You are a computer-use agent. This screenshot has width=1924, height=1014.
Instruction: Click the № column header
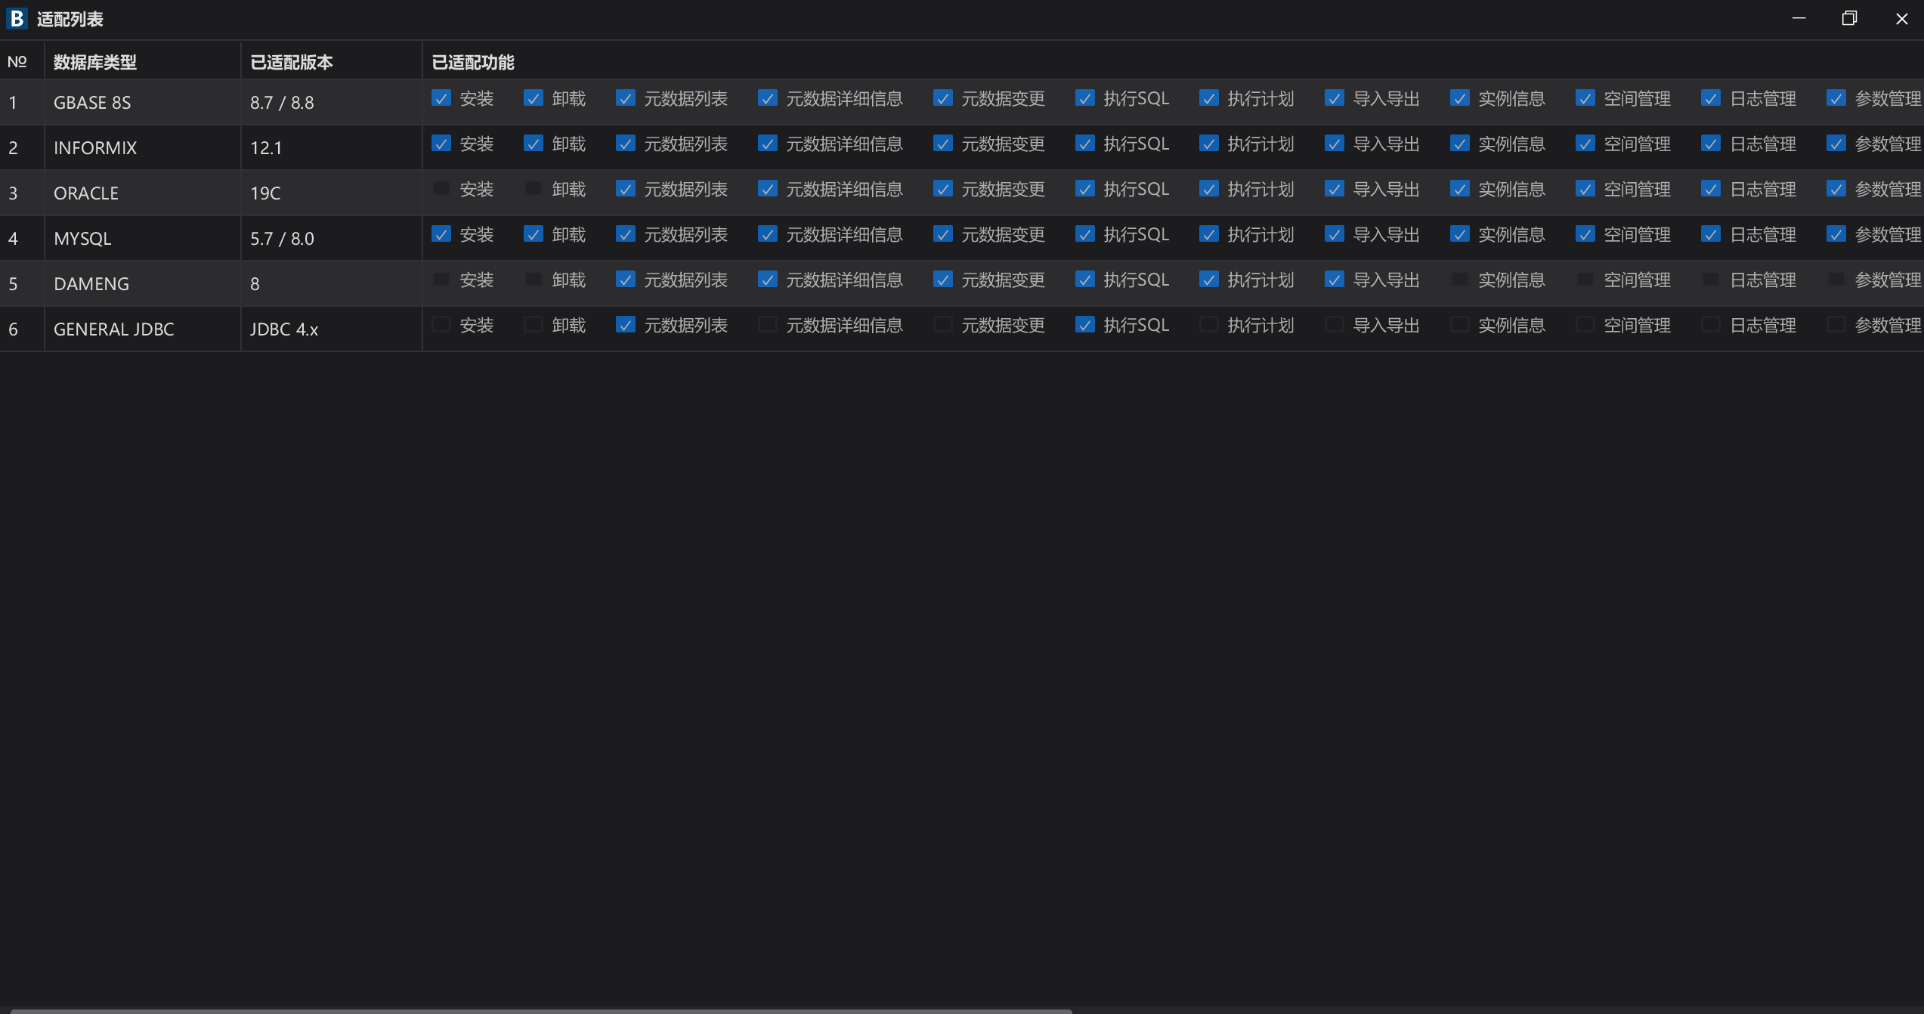22,61
